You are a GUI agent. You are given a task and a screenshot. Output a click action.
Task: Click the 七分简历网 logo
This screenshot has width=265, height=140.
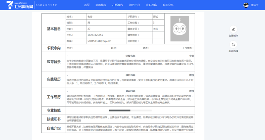[x=20, y=5]
